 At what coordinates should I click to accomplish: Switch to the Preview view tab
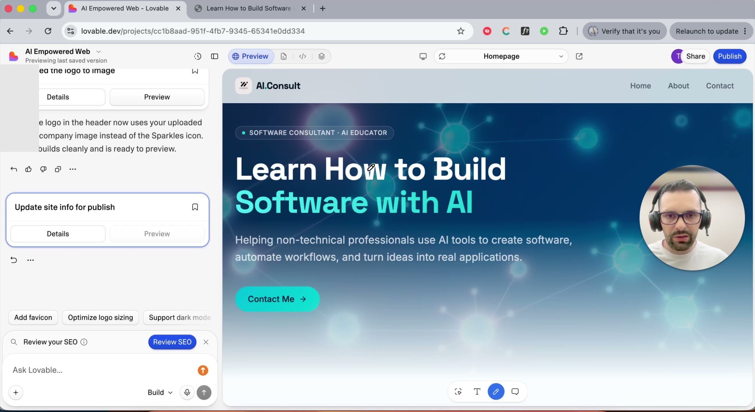(x=251, y=56)
